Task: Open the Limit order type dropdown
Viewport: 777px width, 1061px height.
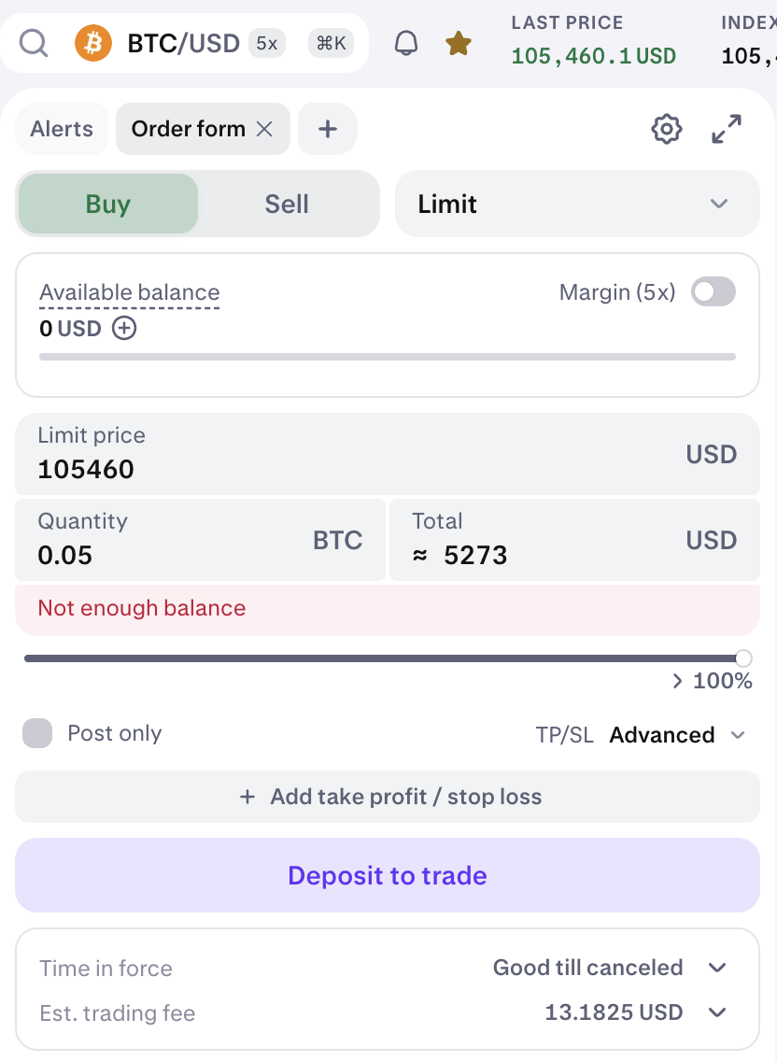Action: (x=576, y=204)
